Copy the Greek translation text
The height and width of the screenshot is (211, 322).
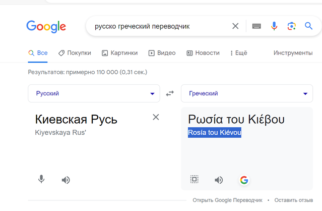[x=195, y=179]
